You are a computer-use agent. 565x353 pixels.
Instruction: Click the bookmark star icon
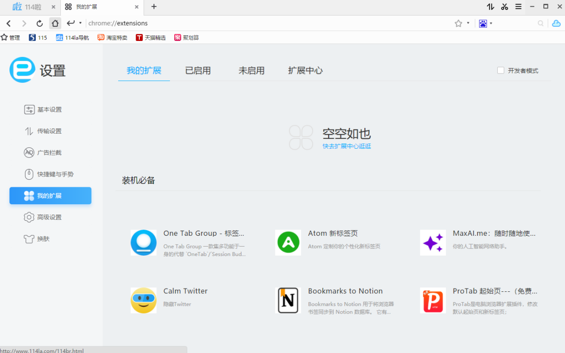coord(458,23)
